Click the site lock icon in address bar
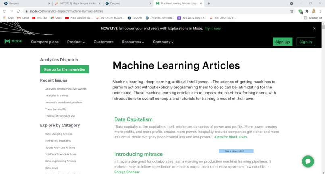 point(27,11)
